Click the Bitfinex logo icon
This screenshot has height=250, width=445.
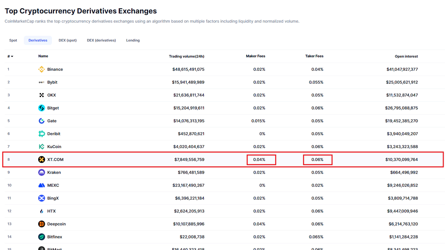tap(42, 237)
